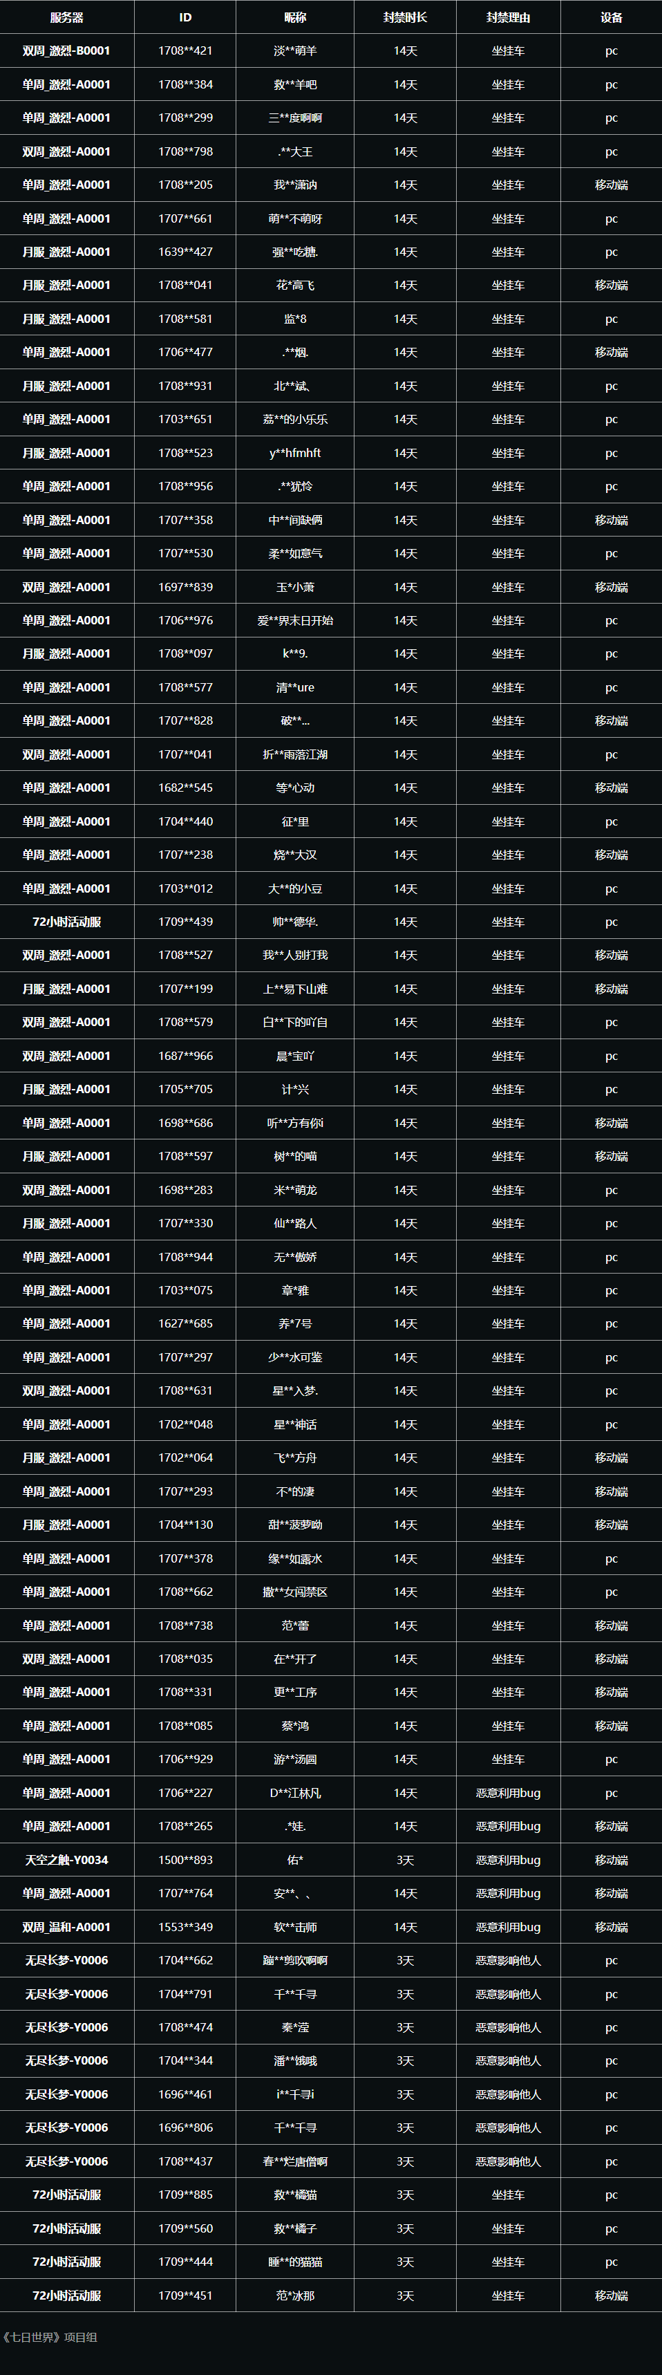Select the server cell 天空之触-Y0034

click(66, 1860)
